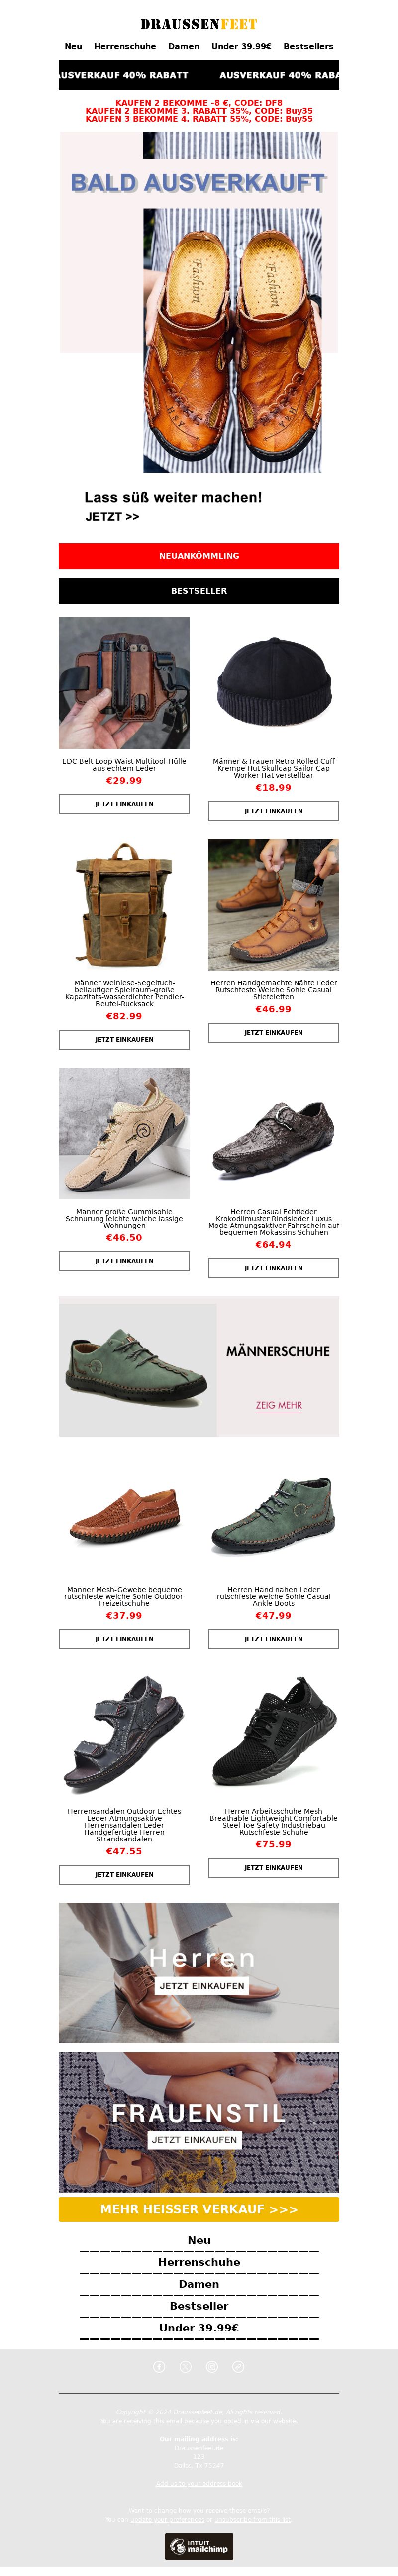Screen dimensions: 398x2576
Task: Click JETZT EINKAUFEN under the €82.99 backpack
Action: [124, 1039]
